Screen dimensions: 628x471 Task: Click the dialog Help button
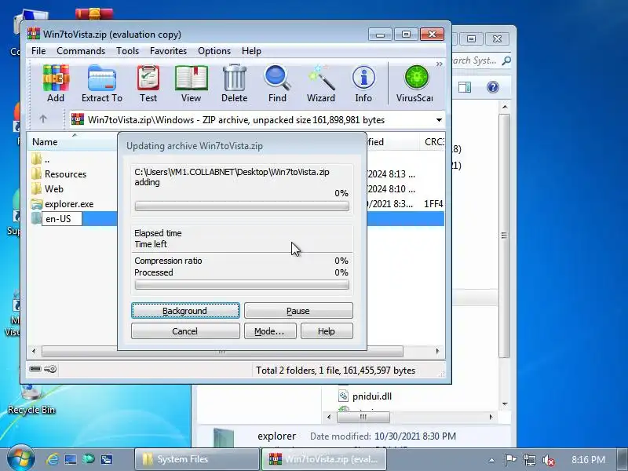pyautogui.click(x=327, y=331)
